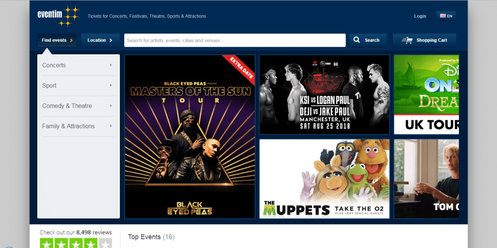
Task: Click the Top Events (16) heading
Action: coord(151,237)
